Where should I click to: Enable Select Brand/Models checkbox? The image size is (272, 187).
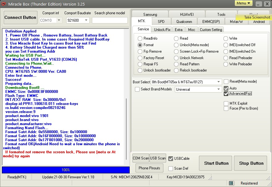coord(137,89)
